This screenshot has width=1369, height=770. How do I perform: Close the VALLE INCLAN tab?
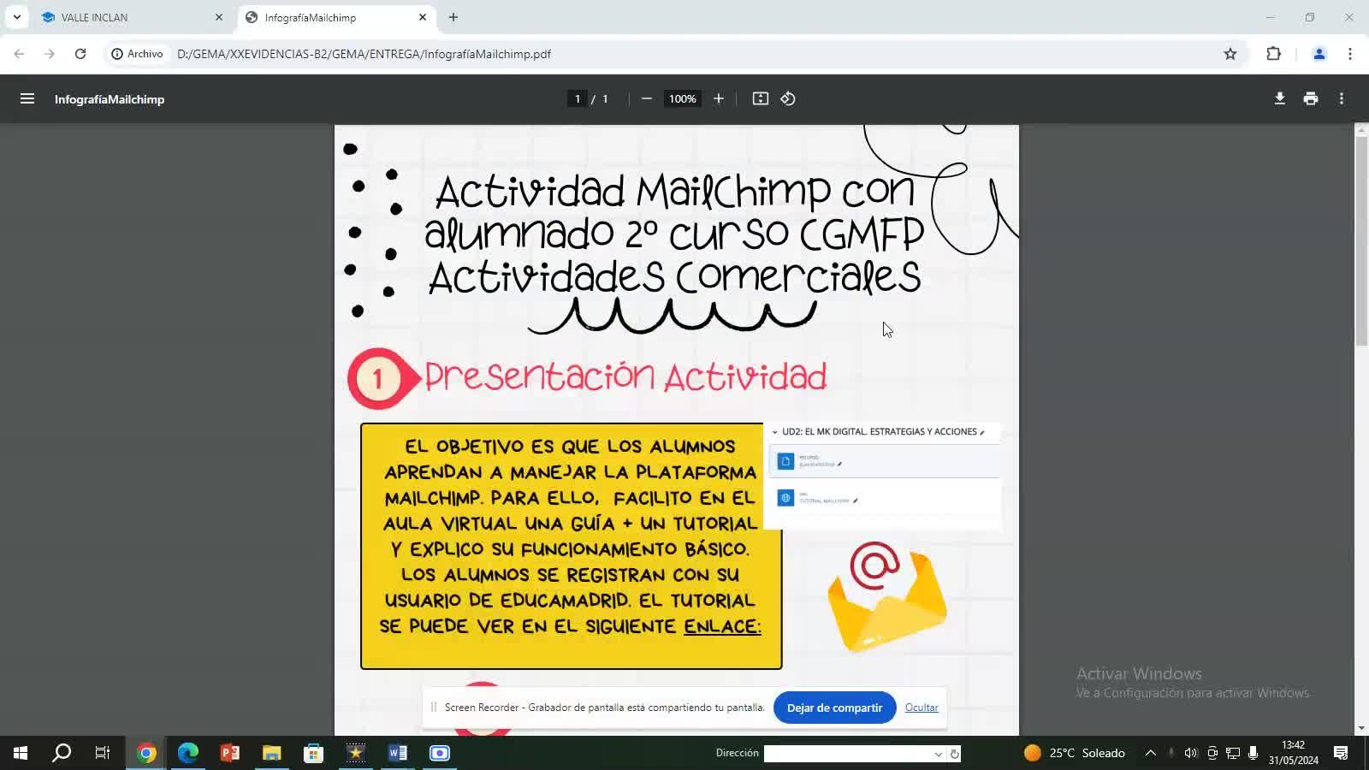219,17
